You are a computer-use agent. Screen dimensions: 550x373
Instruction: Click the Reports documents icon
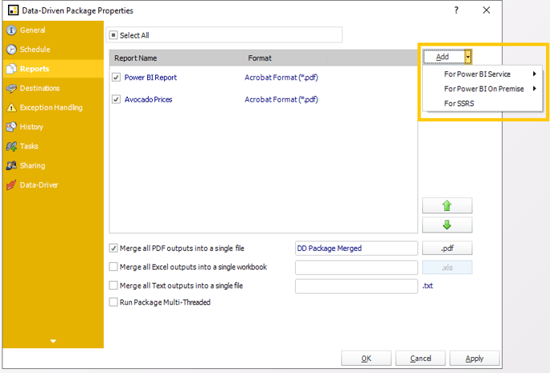11,69
